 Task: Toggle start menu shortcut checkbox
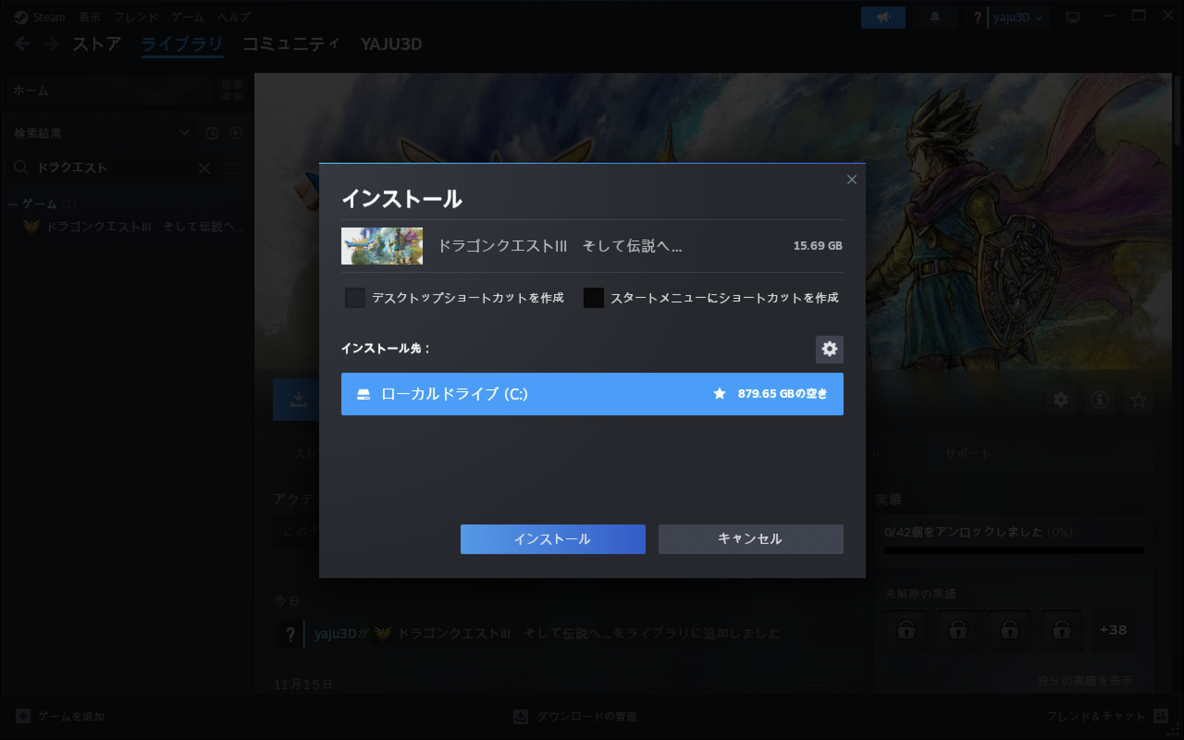click(x=593, y=297)
